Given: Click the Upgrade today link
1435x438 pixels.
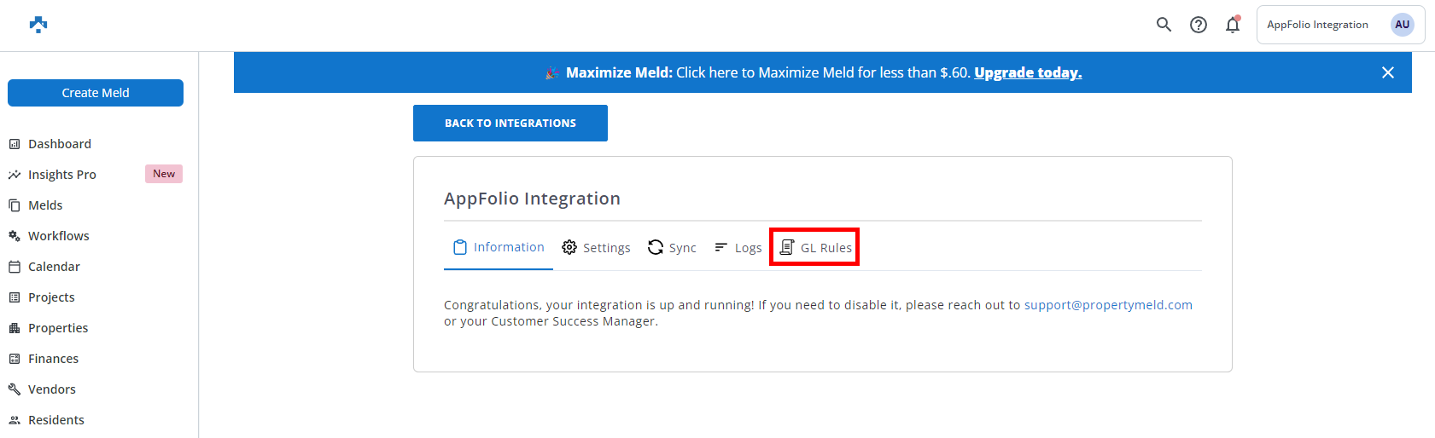Looking at the screenshot, I should click(x=1028, y=72).
